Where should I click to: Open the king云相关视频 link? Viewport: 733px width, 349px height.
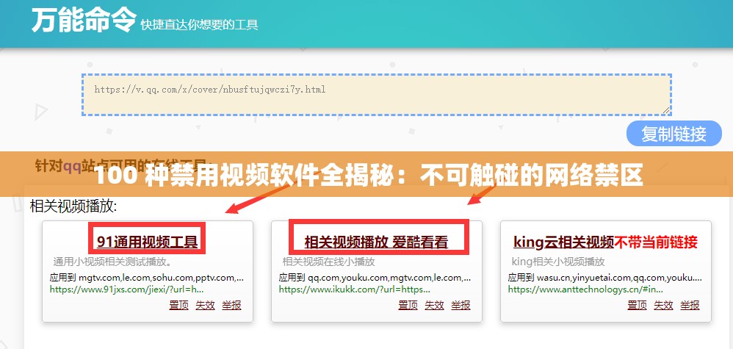(563, 242)
